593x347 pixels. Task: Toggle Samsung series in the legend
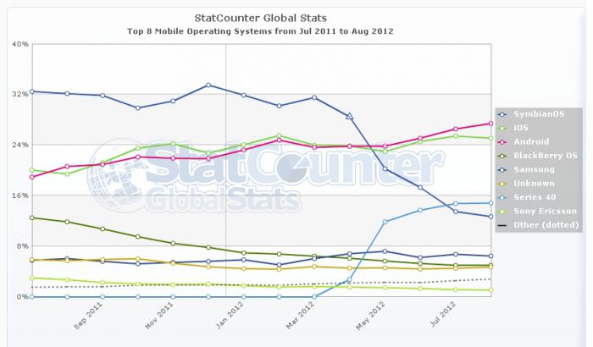click(x=532, y=170)
